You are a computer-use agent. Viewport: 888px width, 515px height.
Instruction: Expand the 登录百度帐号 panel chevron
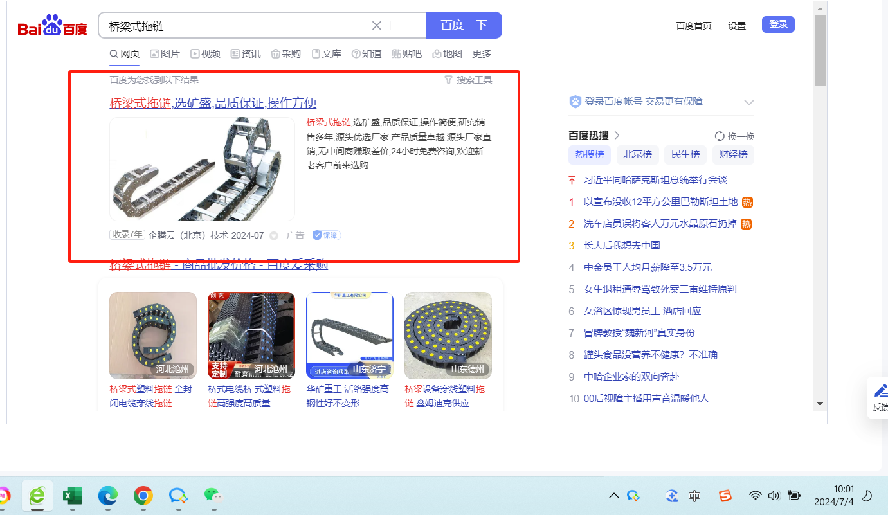point(748,102)
